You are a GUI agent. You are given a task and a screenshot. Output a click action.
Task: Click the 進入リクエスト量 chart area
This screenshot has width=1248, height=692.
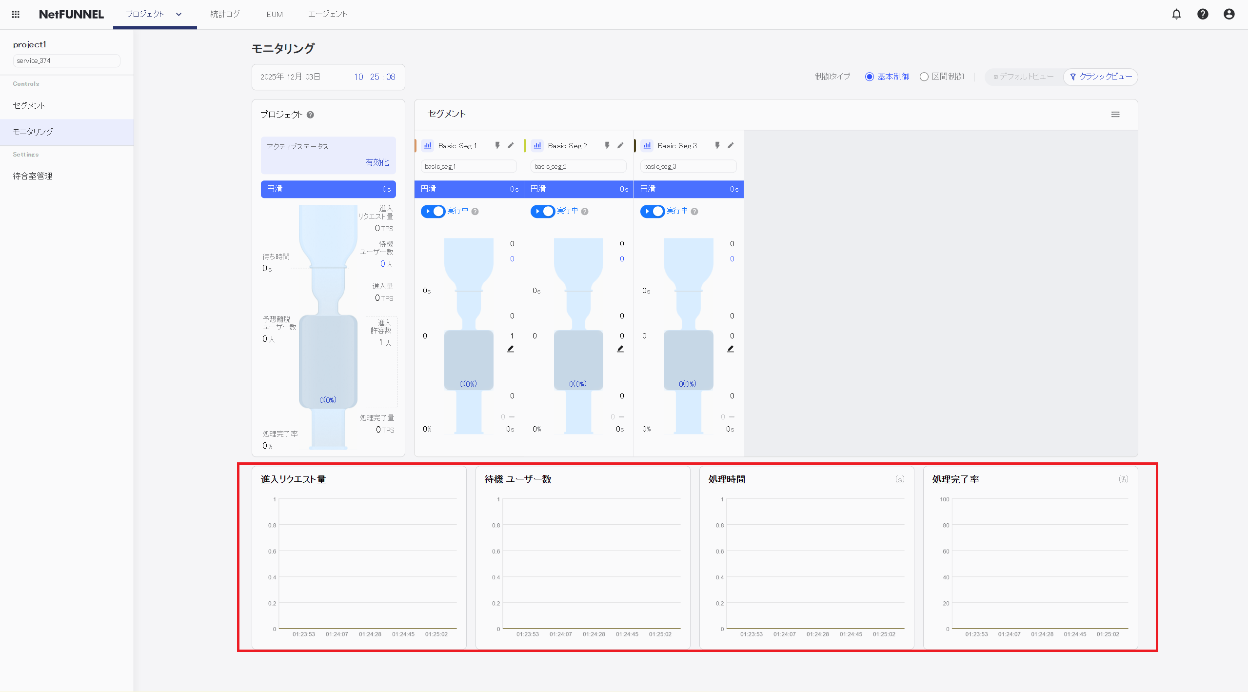pyautogui.click(x=367, y=564)
